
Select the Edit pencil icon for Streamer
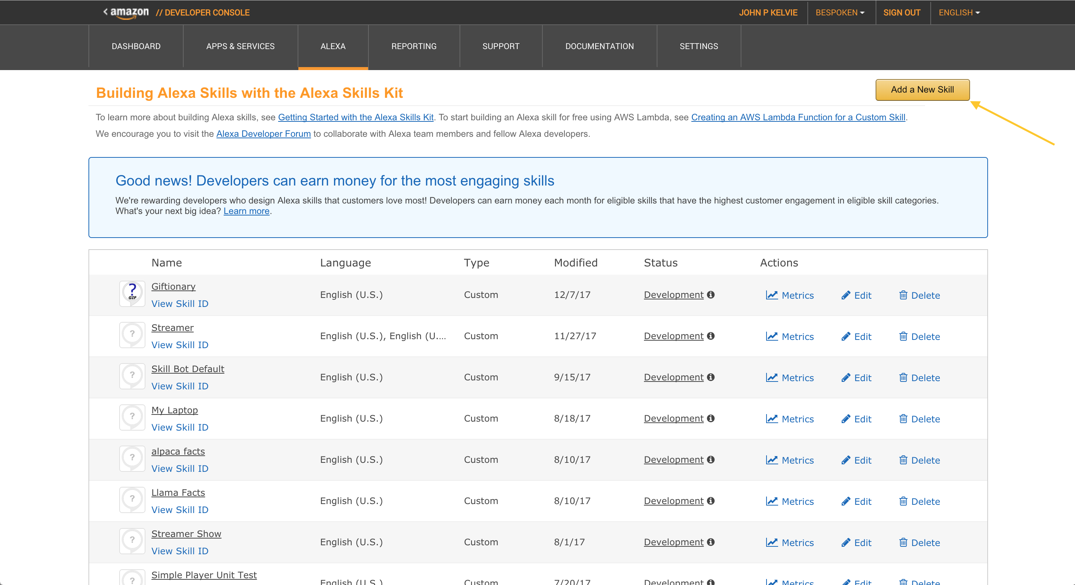point(846,337)
